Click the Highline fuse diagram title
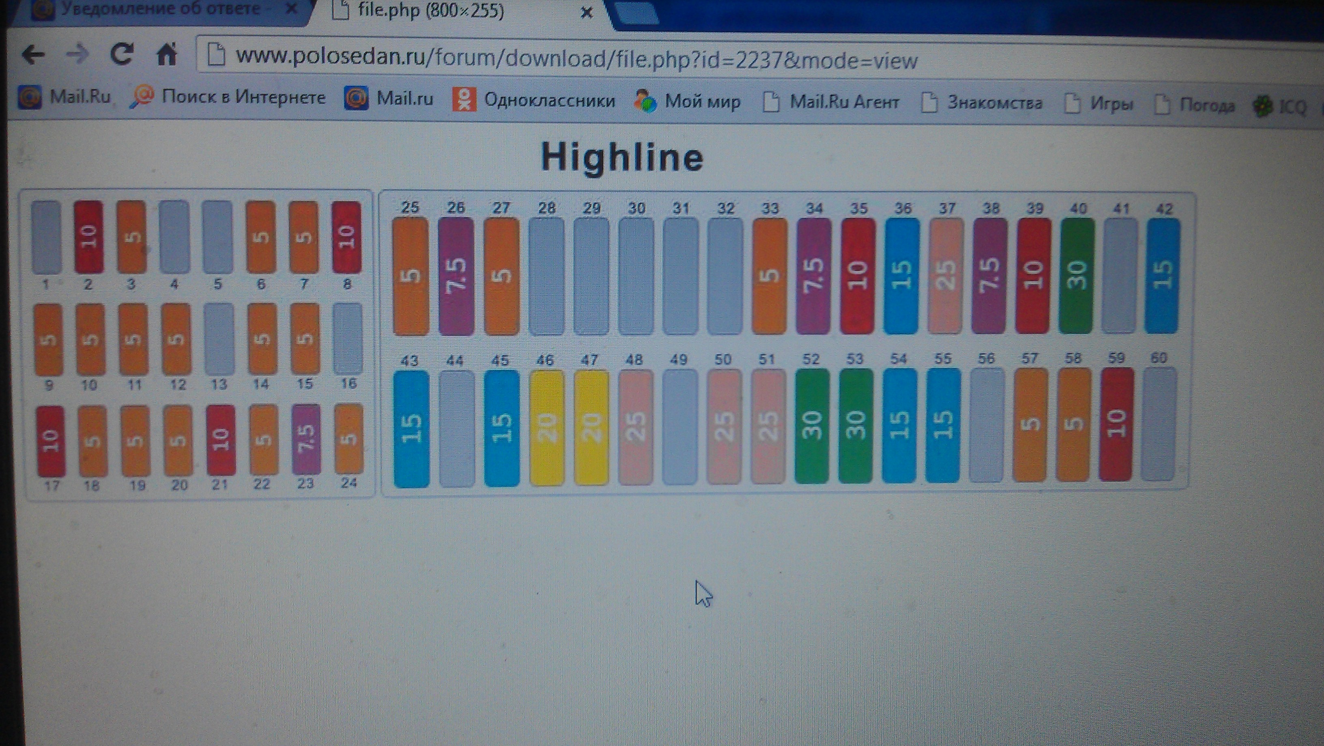The image size is (1324, 746). tap(622, 157)
